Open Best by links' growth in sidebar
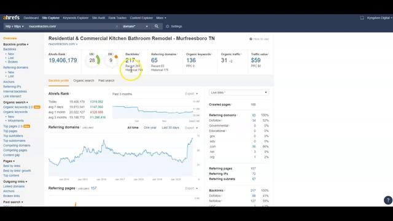The image size is (393, 221). 17,171
